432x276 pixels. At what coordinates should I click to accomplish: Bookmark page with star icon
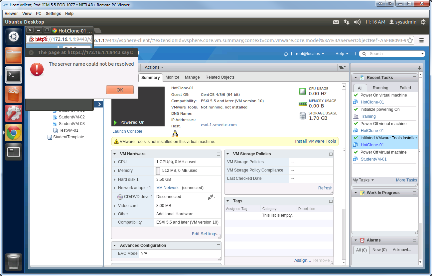click(x=410, y=40)
